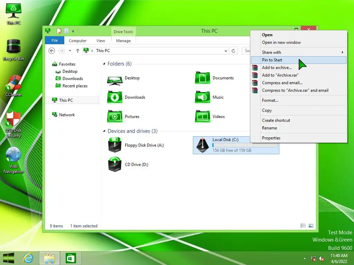Switch to the Computer ribbon tab
This screenshot has height=265, width=354.
pos(78,41)
